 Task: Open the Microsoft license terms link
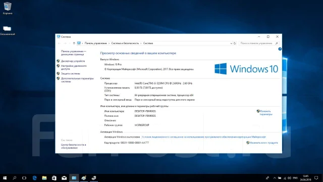click(x=203, y=137)
